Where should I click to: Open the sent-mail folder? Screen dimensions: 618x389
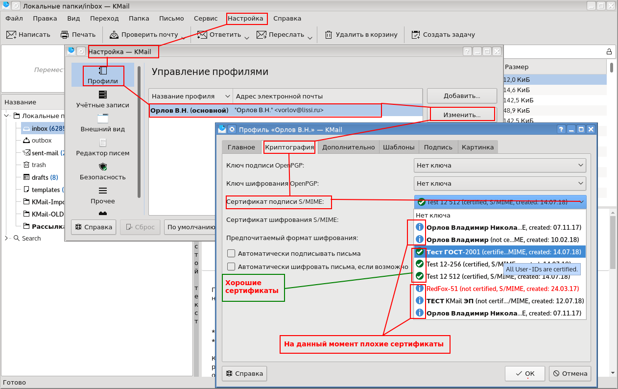(45, 153)
